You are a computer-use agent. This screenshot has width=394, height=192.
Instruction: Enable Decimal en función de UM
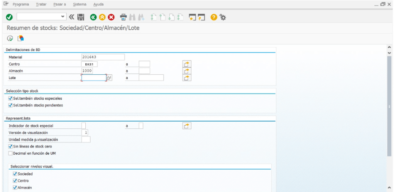click(11, 153)
